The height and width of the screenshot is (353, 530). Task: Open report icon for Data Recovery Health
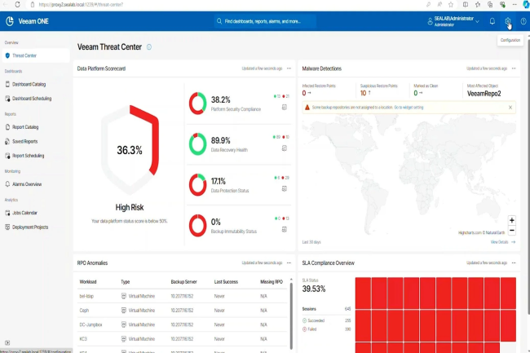[x=285, y=148]
